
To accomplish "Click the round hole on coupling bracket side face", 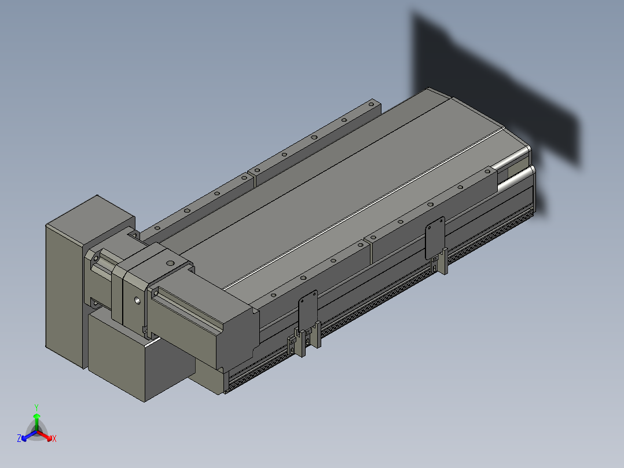I will click(137, 301).
